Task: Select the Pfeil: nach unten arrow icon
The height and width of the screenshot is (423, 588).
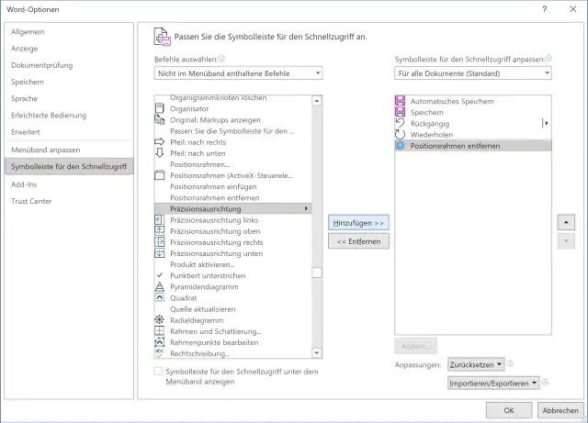Action: pyautogui.click(x=160, y=153)
